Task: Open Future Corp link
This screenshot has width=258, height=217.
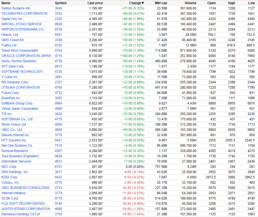Action: tap(10, 93)
